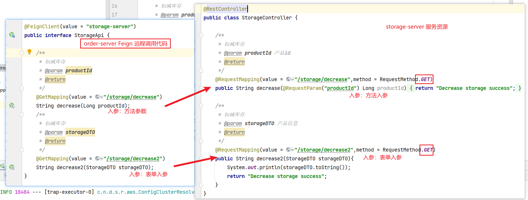The width and height of the screenshot is (528, 200).
Task: Click first @return tag in StorageApi
Action: click(x=55, y=79)
